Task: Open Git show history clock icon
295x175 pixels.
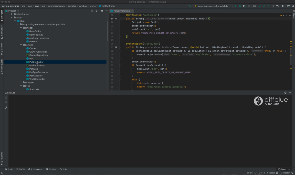Action: [x=273, y=6]
